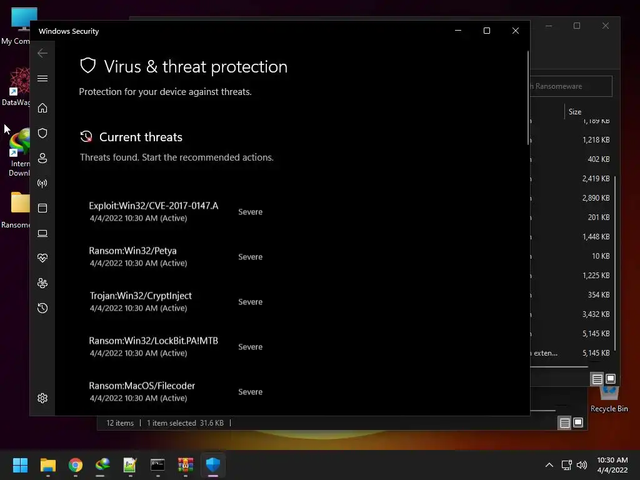Open the clock showing 10:30 AM

pos(612,465)
